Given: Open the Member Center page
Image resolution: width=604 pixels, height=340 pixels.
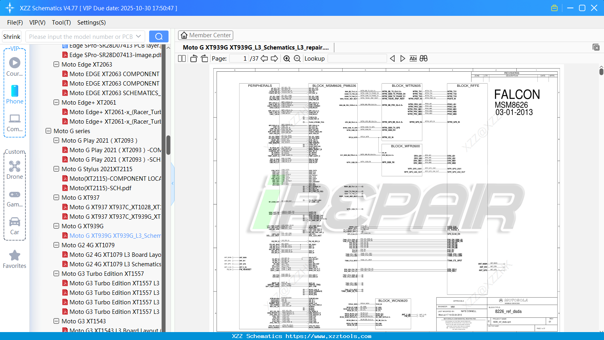Looking at the screenshot, I should tap(205, 35).
